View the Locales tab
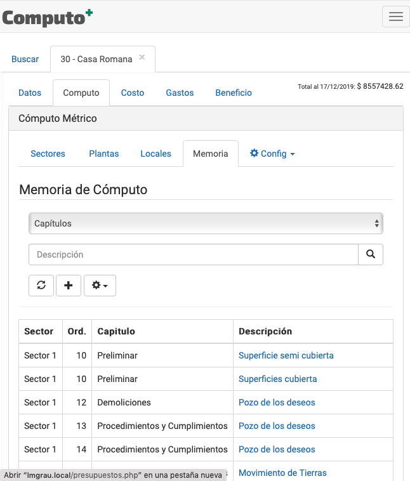Image resolution: width=410 pixels, height=481 pixels. click(x=155, y=154)
